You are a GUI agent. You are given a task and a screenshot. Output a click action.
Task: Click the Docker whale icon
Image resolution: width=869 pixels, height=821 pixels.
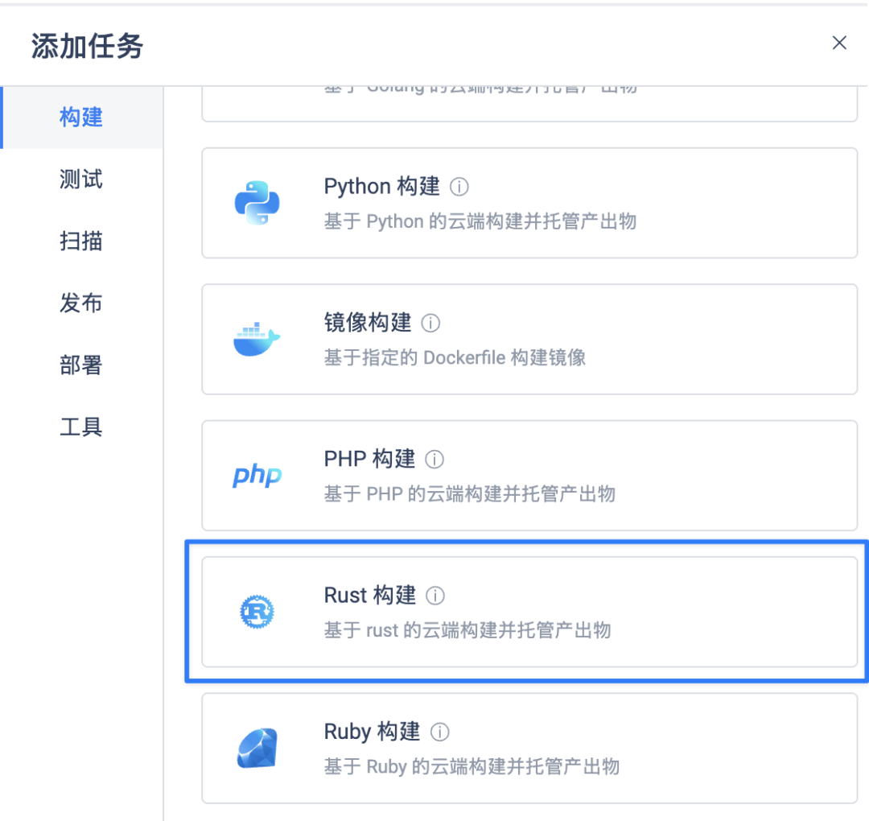[257, 339]
